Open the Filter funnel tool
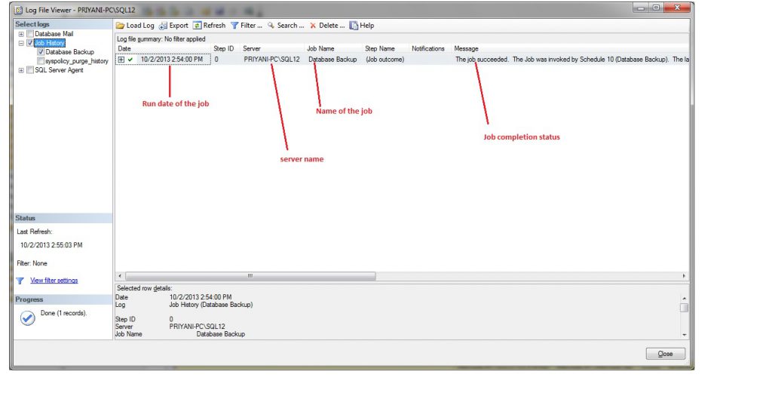This screenshot has width=772, height=399. coord(234,26)
